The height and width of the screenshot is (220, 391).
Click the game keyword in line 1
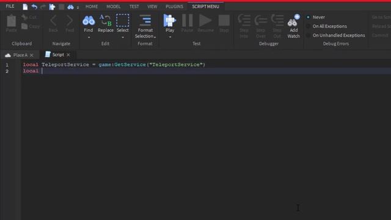(104, 65)
